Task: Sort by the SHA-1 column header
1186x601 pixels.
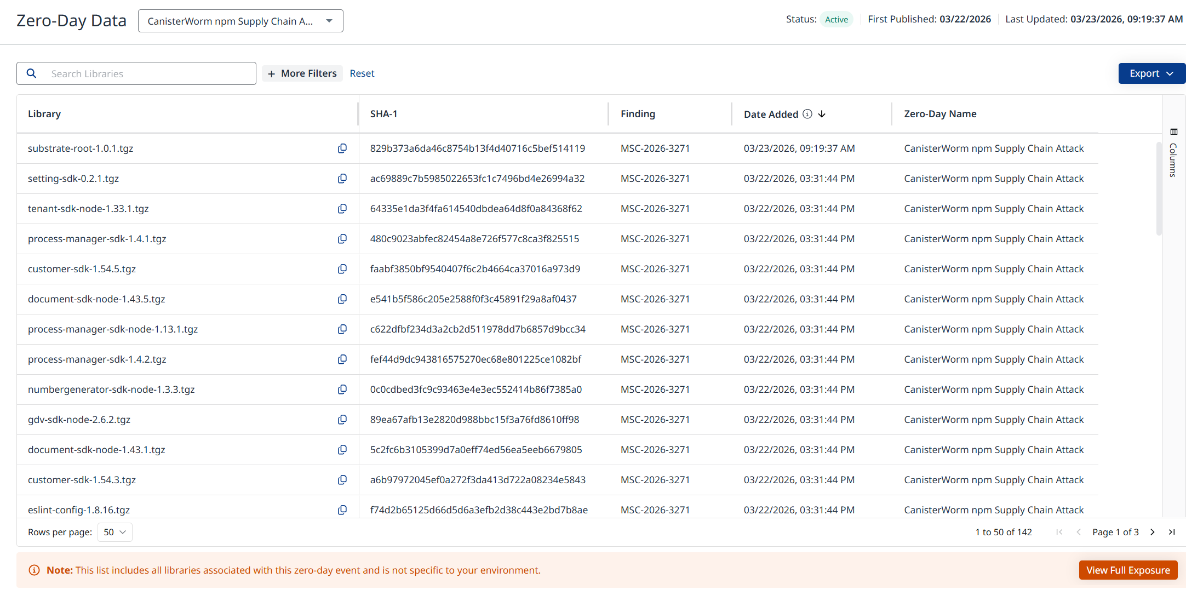Action: [383, 114]
